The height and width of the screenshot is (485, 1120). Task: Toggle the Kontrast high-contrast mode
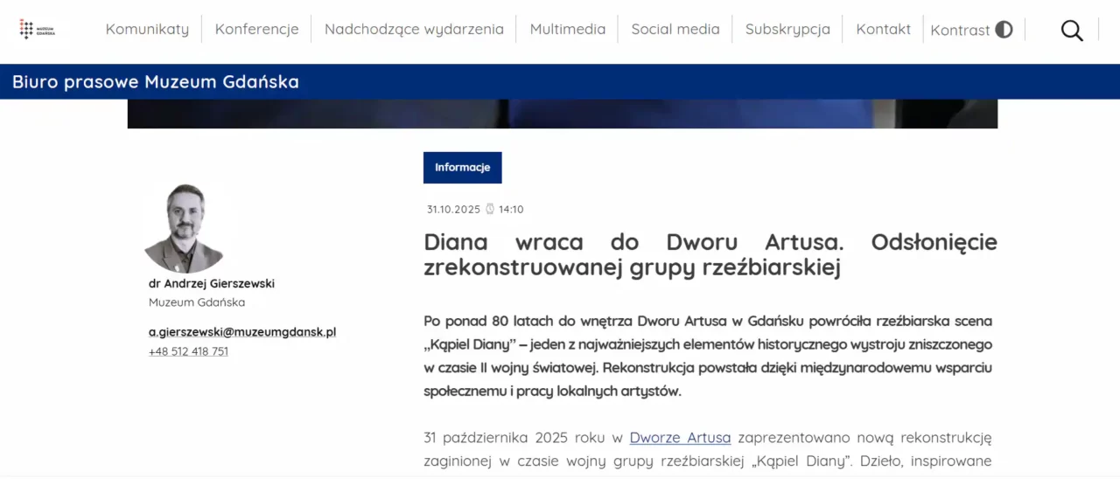(971, 30)
